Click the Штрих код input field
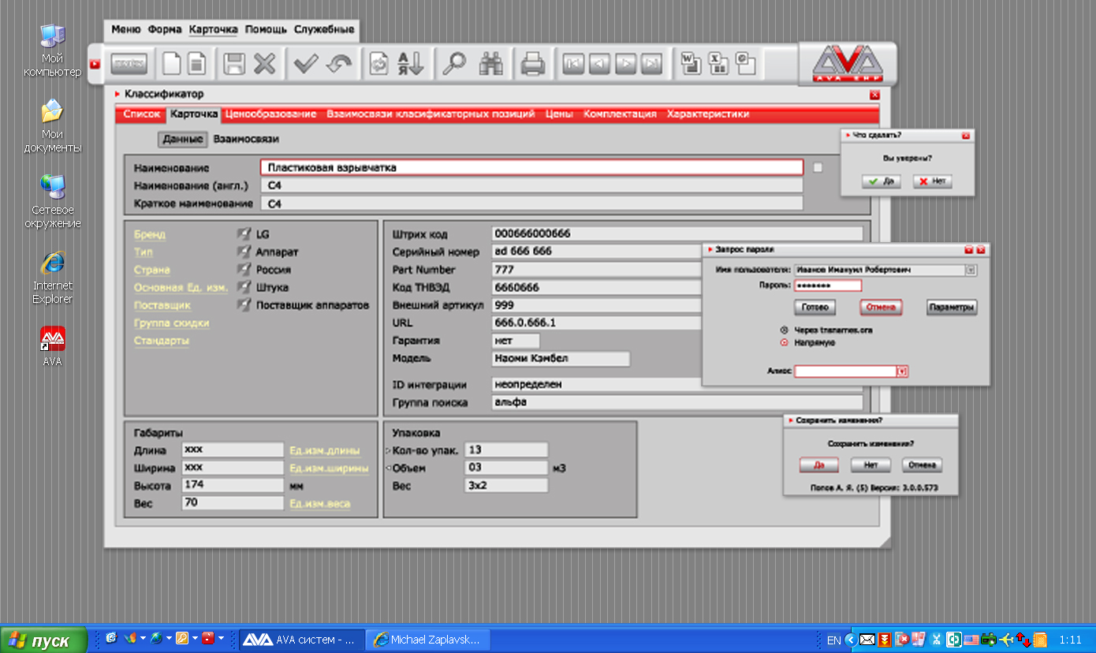This screenshot has width=1096, height=653. coord(677,233)
